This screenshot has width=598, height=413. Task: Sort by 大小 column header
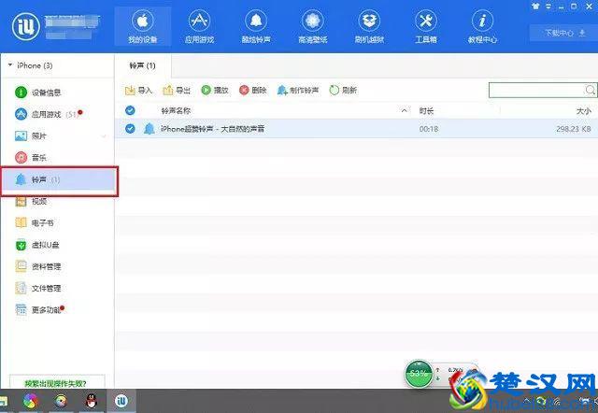pos(583,111)
